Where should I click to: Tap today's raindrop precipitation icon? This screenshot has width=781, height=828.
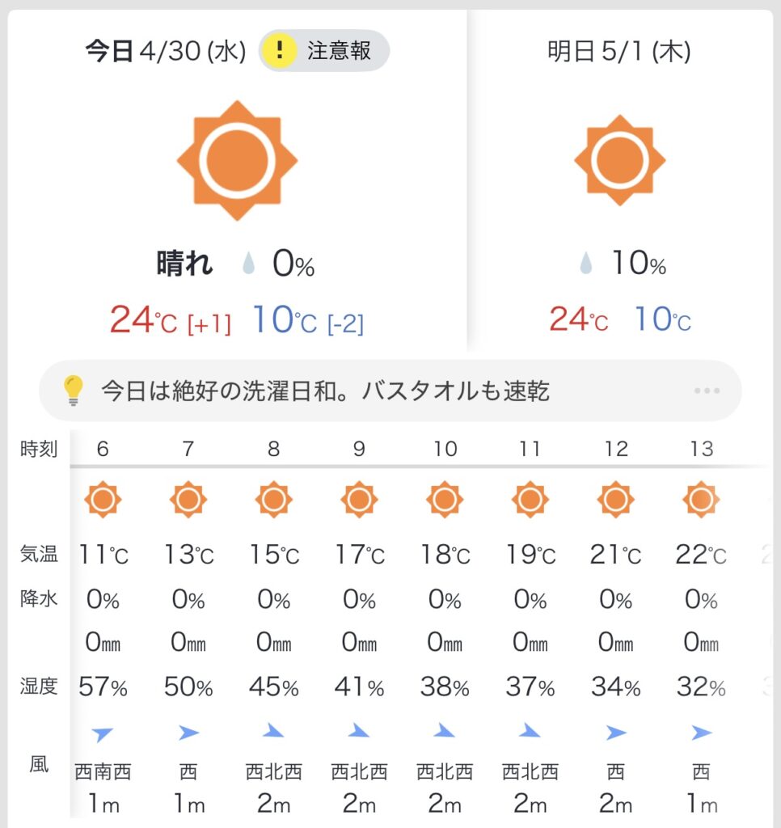(249, 263)
